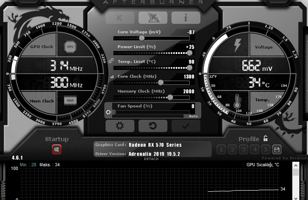The image size is (308, 200).
Task: Click the Powered by Rivatuner text
Action: [285, 158]
